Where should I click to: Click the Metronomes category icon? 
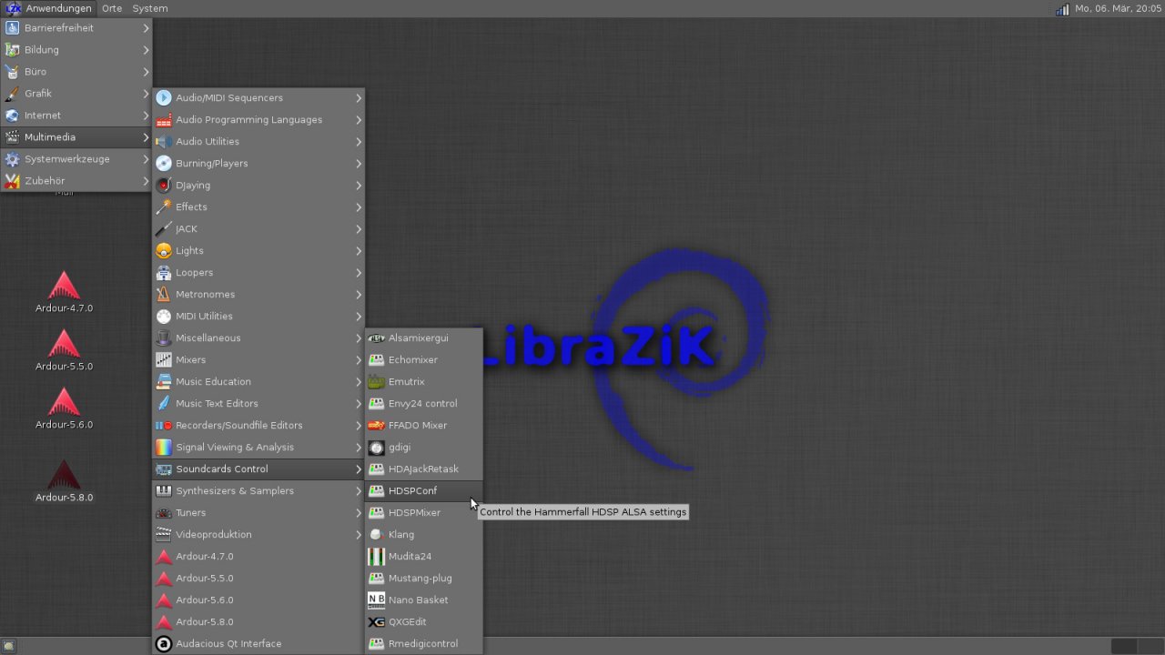(x=164, y=294)
